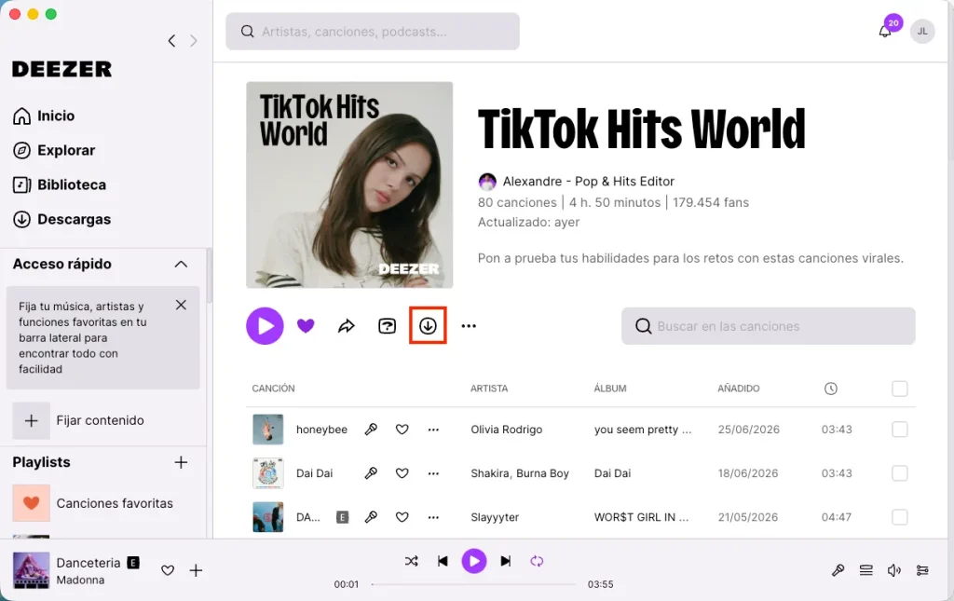Image resolution: width=954 pixels, height=601 pixels.
Task: Open the play queue
Action: coord(865,570)
